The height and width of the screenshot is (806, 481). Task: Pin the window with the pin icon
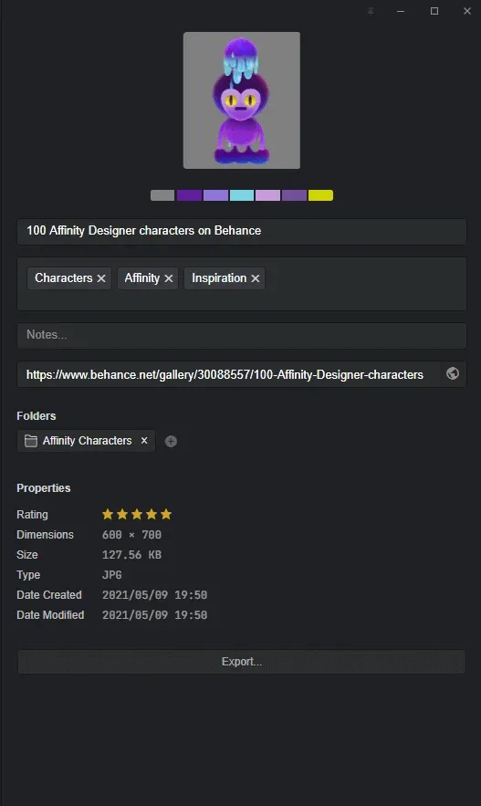click(x=371, y=11)
